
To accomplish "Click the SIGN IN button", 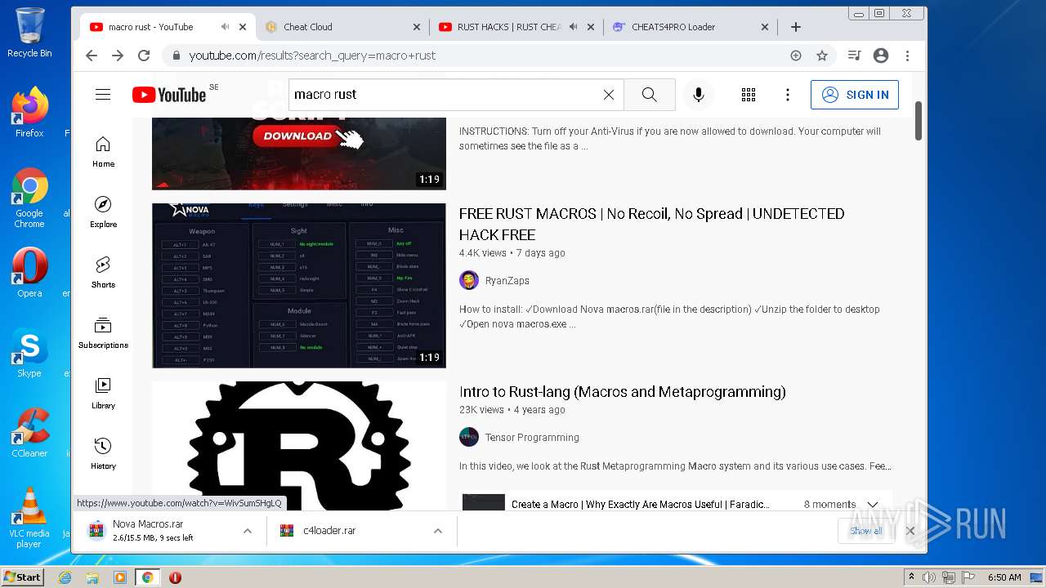I will click(855, 95).
